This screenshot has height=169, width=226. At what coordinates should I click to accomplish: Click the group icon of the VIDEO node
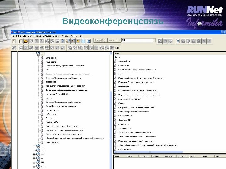[x=38, y=166]
